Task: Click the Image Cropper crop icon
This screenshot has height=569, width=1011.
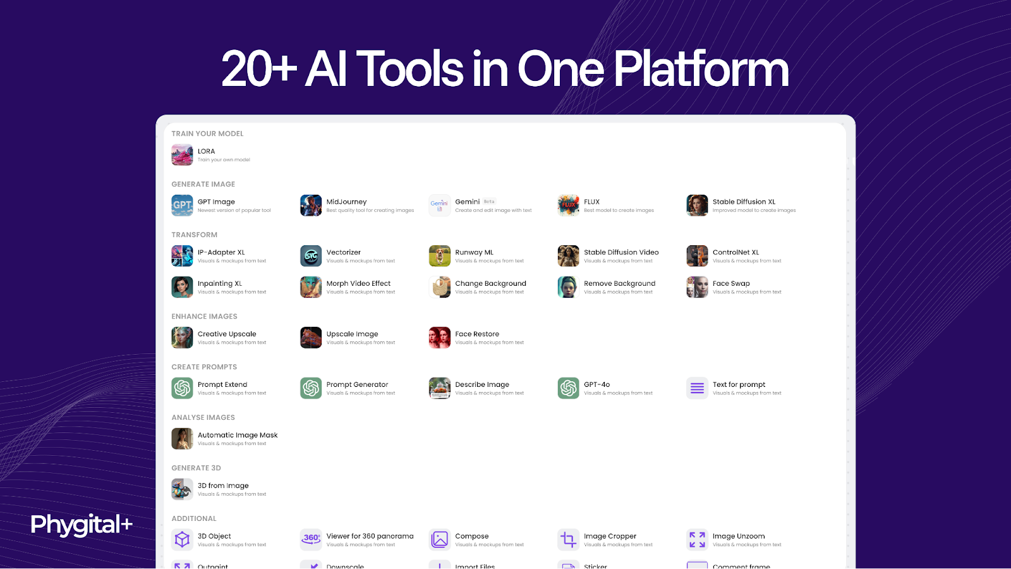Action: click(x=568, y=540)
